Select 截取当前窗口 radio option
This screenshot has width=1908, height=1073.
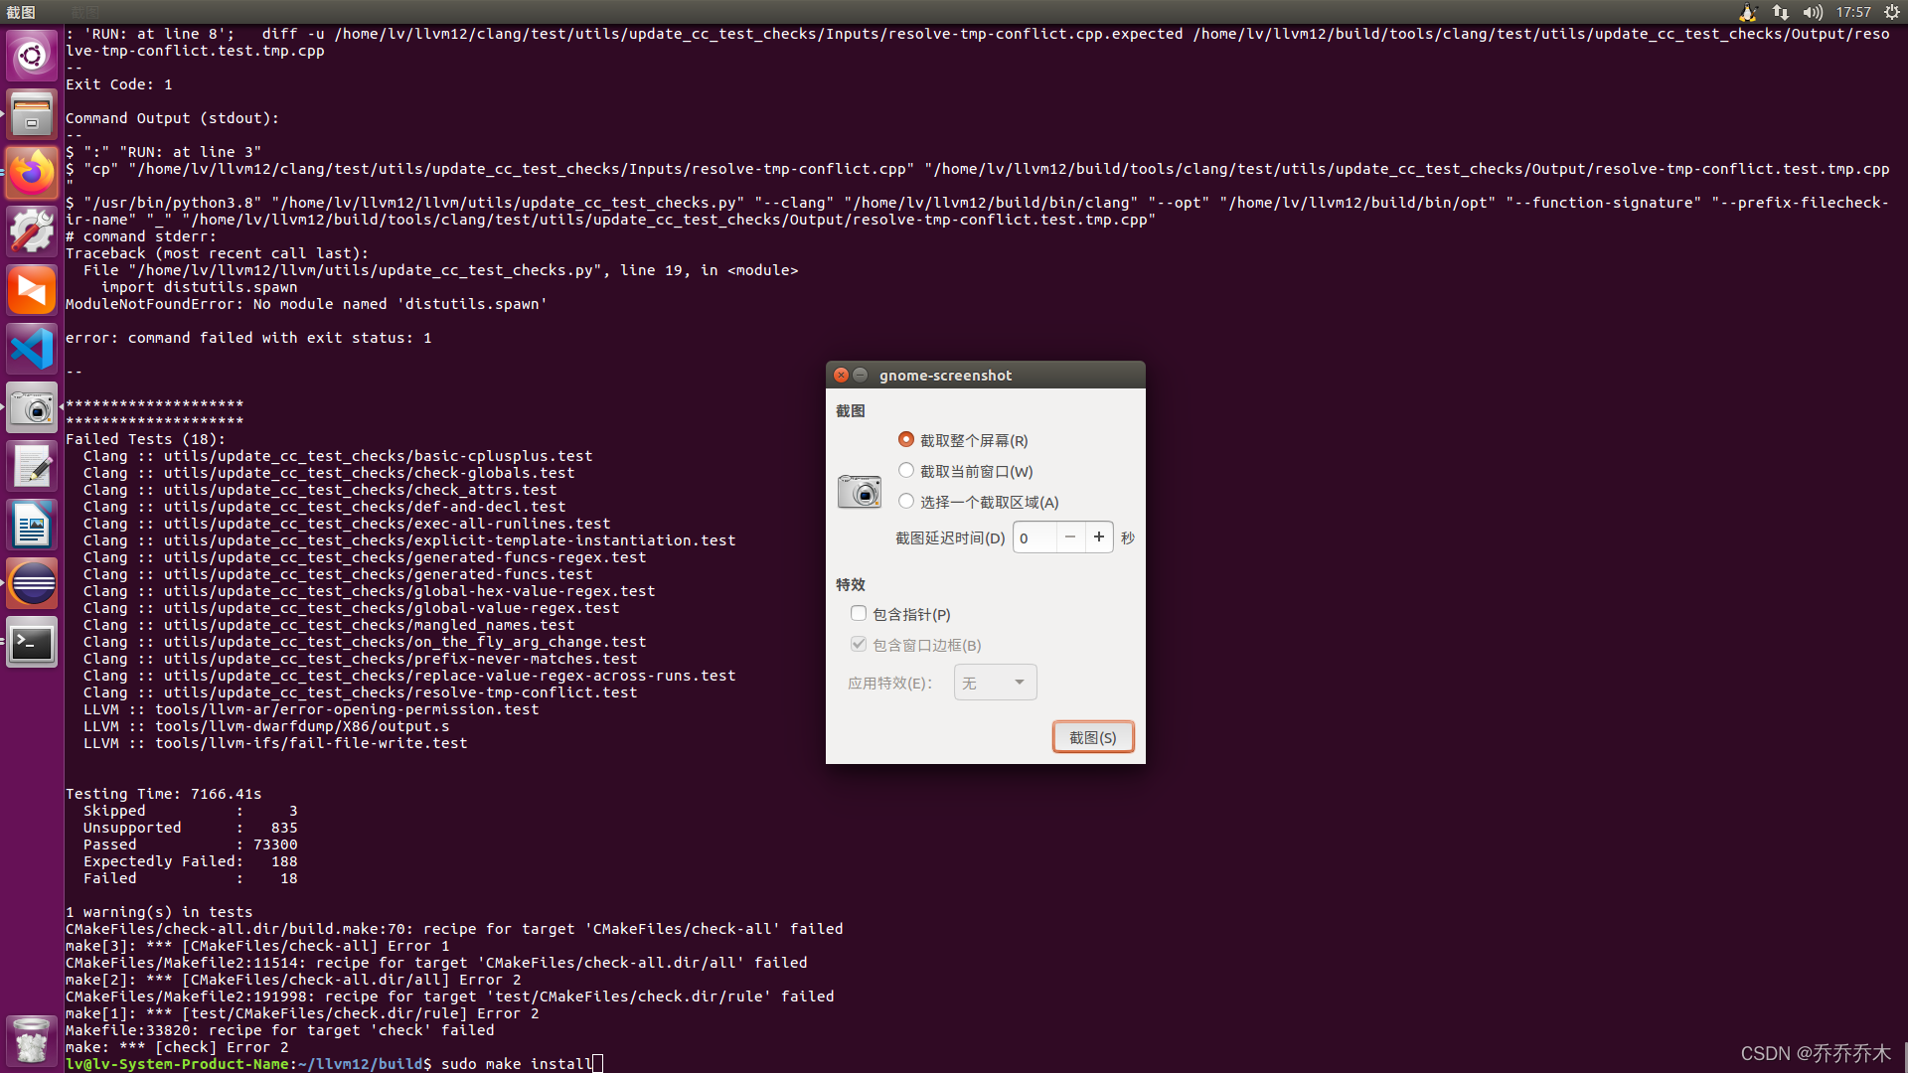pos(906,470)
